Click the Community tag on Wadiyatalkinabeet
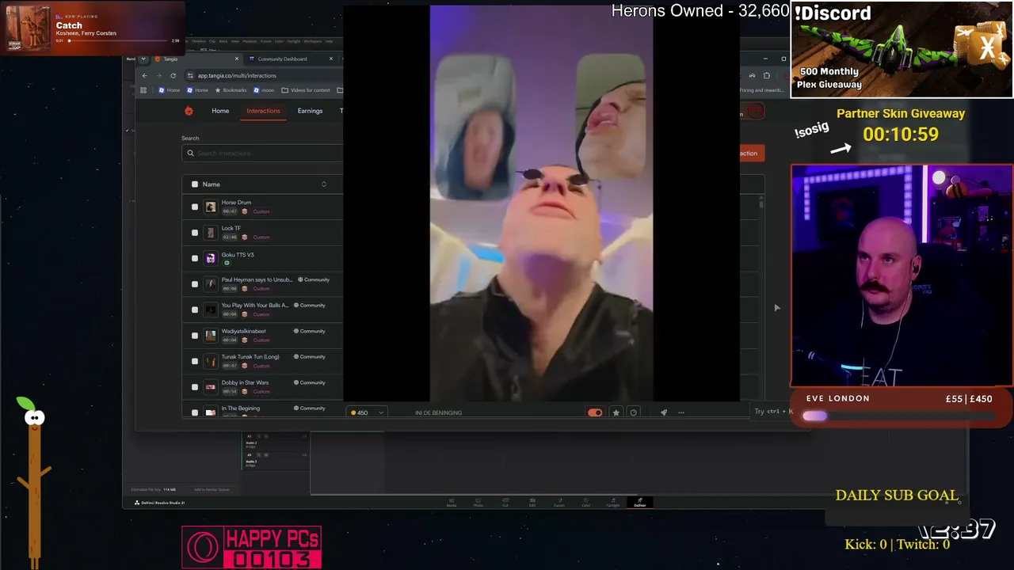Viewport: 1014px width, 570px height. coord(310,331)
